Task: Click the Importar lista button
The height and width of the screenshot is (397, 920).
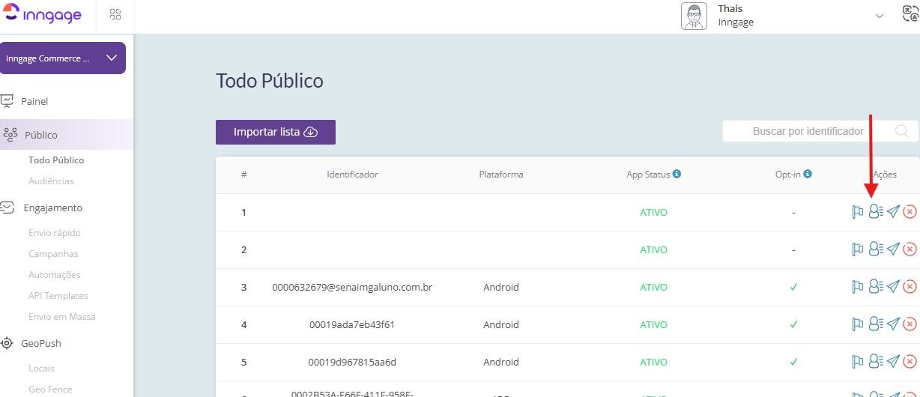Action: pyautogui.click(x=276, y=132)
